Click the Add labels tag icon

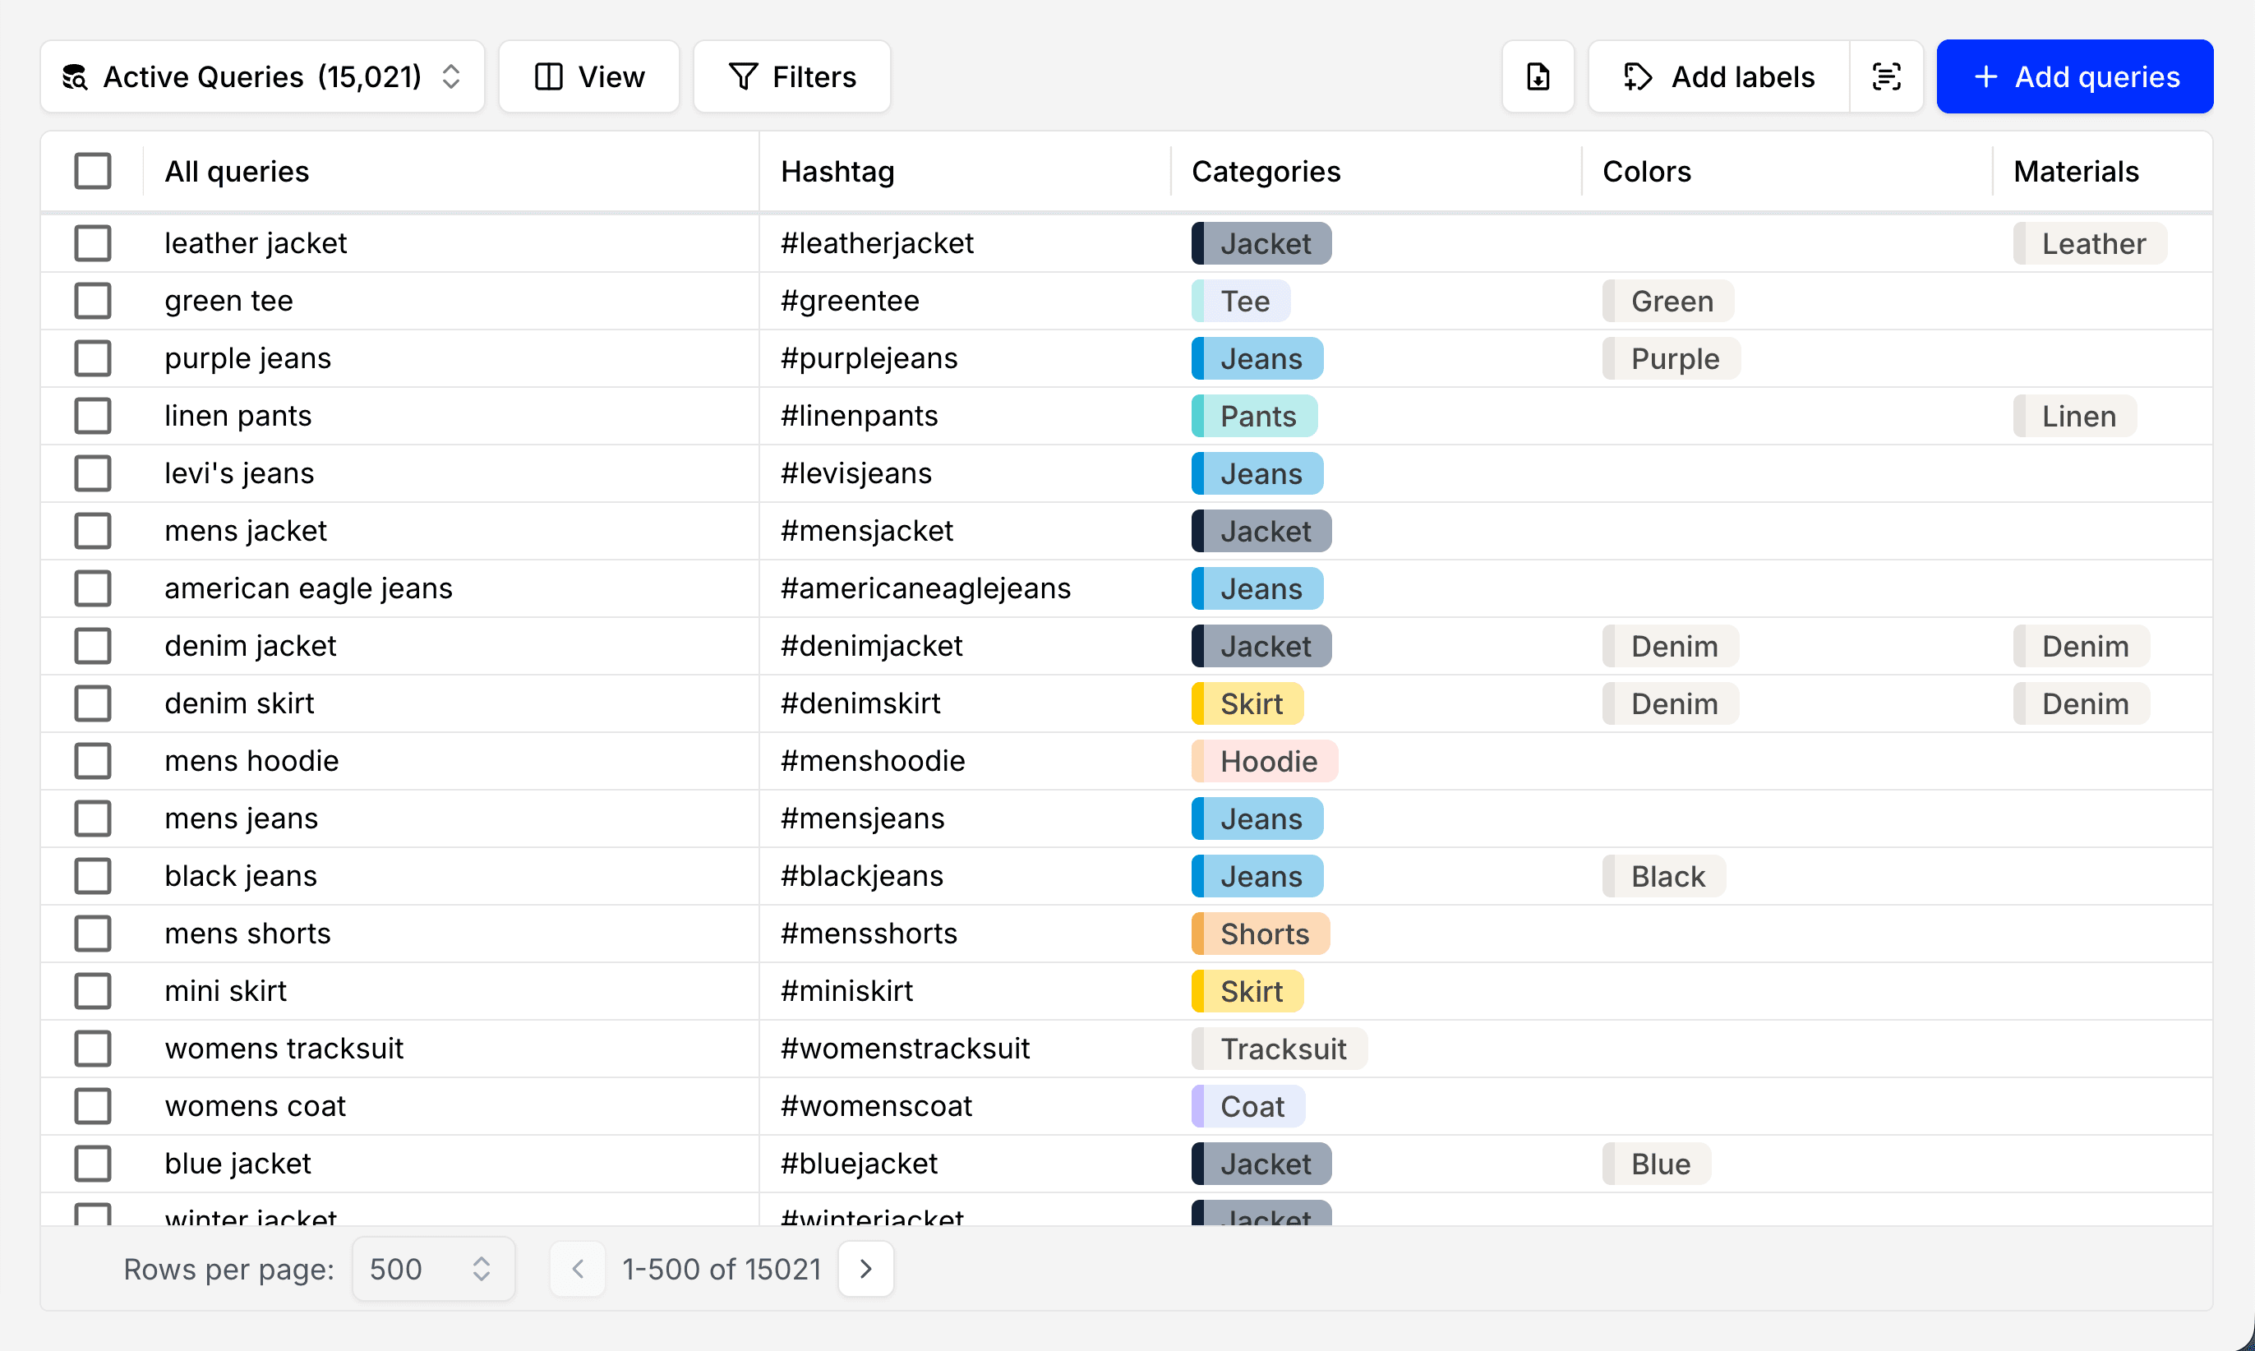(x=1637, y=76)
